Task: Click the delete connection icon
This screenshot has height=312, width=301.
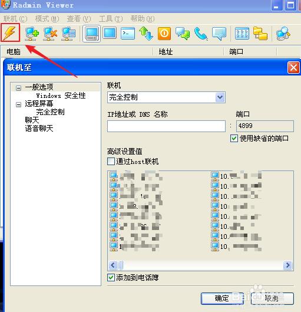Action: coord(50,33)
